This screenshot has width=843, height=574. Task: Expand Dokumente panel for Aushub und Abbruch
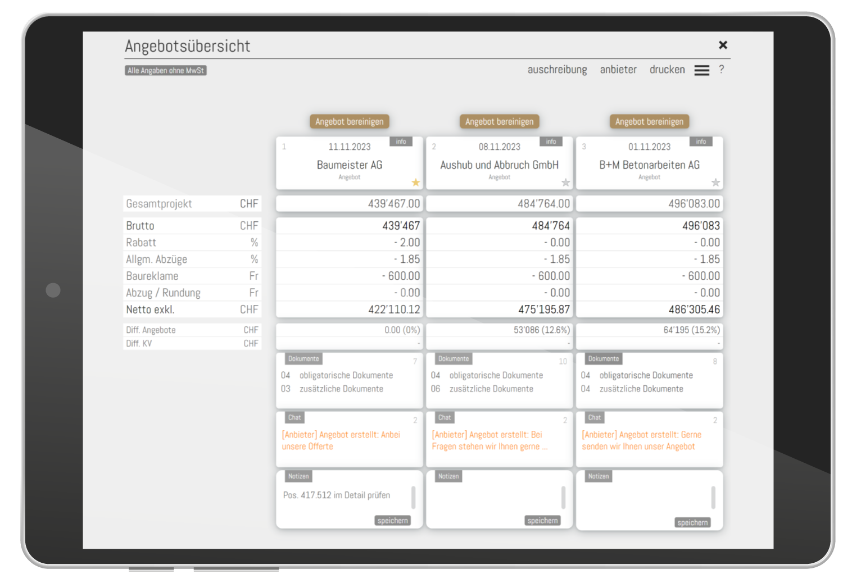(x=454, y=359)
